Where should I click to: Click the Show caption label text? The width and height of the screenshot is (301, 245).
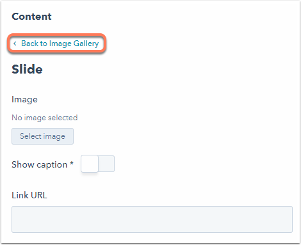click(x=40, y=164)
